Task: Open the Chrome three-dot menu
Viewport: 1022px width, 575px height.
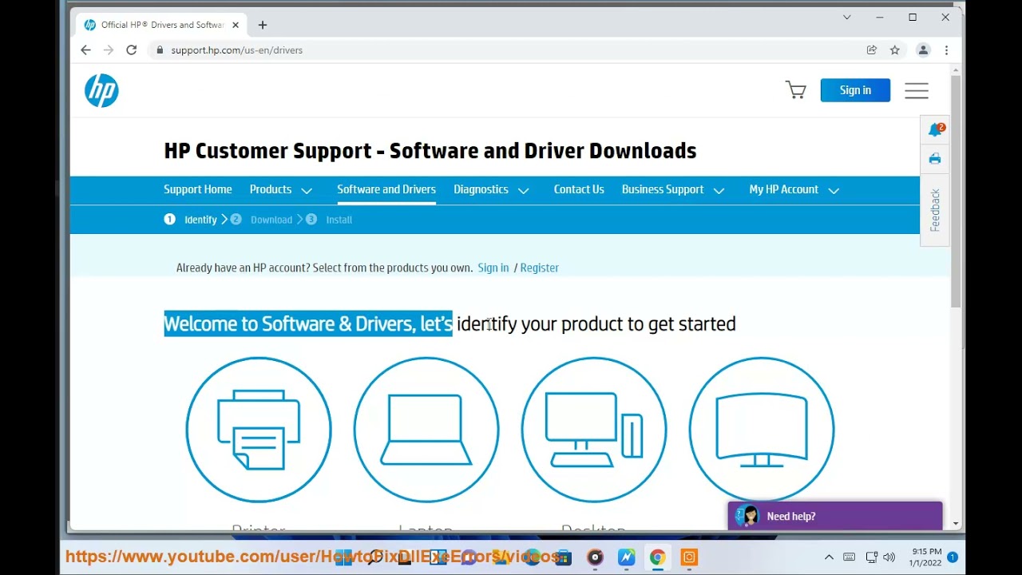Action: click(x=946, y=50)
